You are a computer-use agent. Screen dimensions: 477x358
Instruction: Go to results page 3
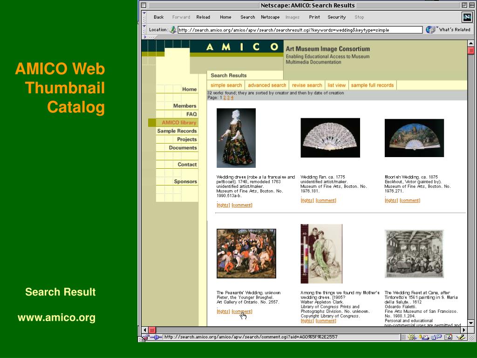[228, 98]
